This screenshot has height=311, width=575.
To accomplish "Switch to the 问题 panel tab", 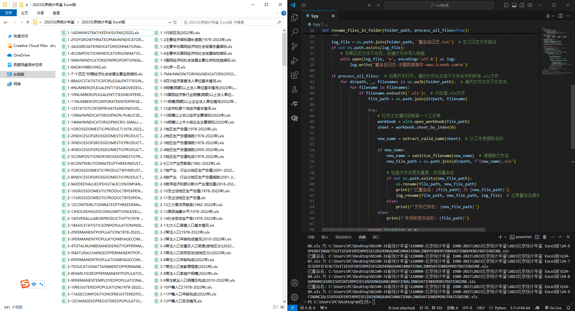I will 311,237.
